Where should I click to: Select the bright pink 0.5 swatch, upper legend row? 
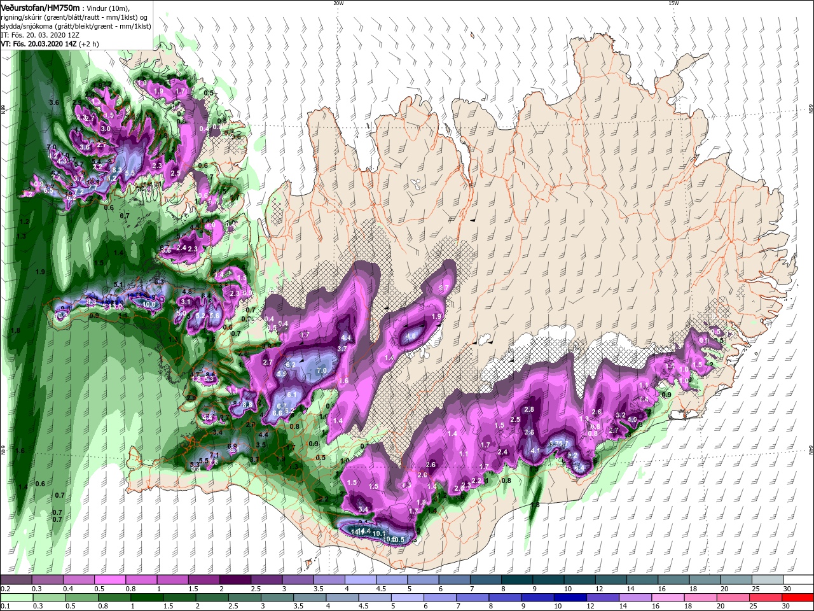tap(109, 580)
